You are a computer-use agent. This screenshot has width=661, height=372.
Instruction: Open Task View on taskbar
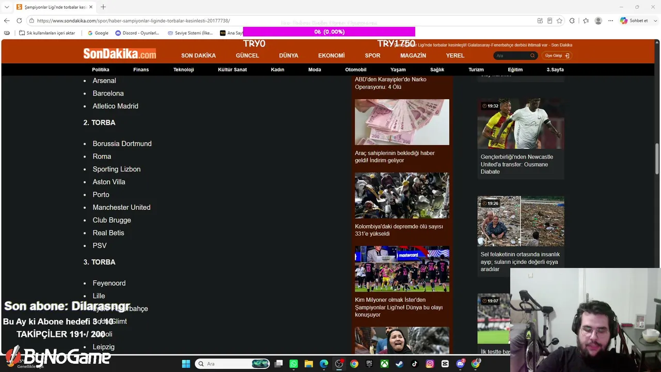pos(279,364)
